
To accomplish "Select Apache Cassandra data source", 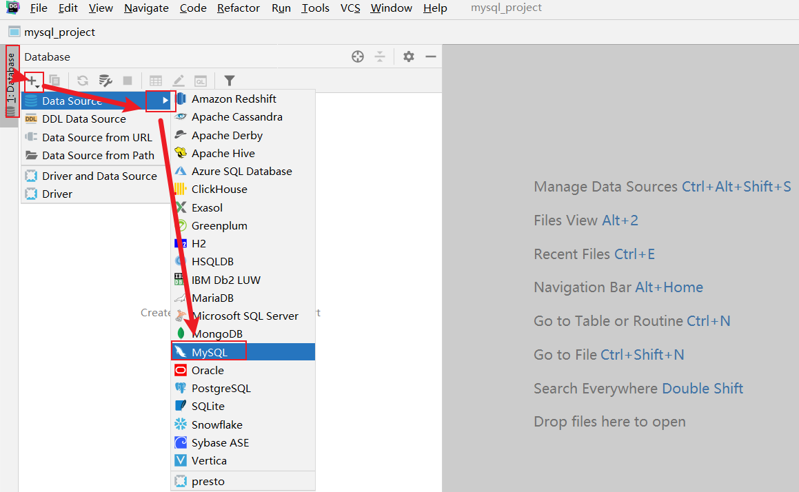I will point(243,117).
